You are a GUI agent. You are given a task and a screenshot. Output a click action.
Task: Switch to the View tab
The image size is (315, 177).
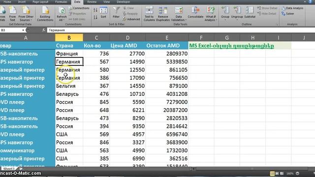106,2
